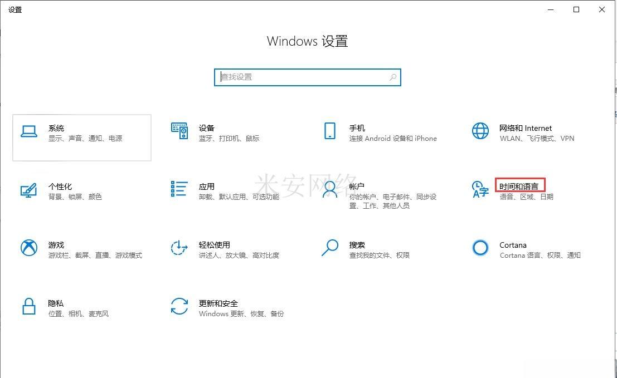Click 你的帐户、电子邮件、同步设置 description
Screen dimensions: 617x378
pyautogui.click(x=393, y=201)
